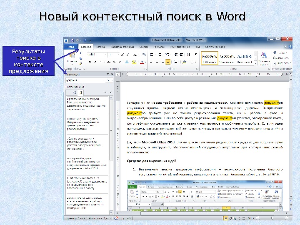Toggle Underline formatting

(x=100, y=62)
